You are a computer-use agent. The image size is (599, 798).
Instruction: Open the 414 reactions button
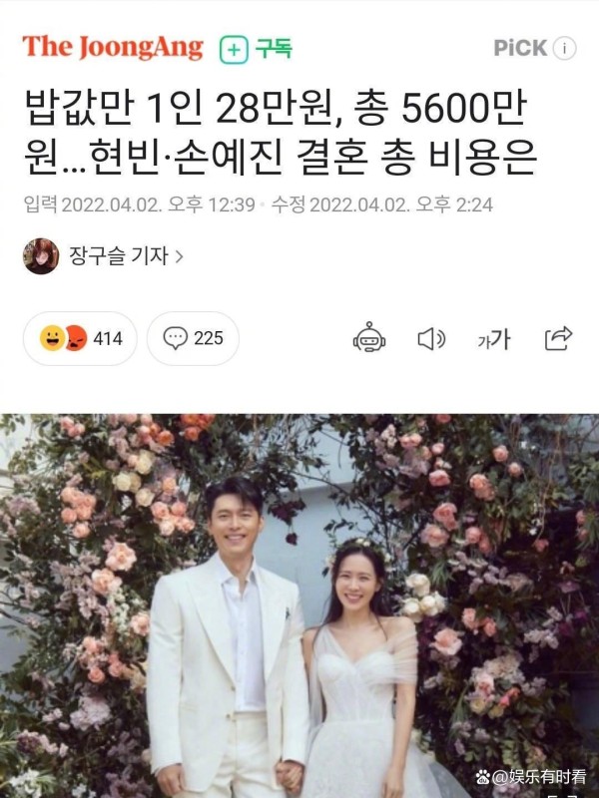click(80, 338)
